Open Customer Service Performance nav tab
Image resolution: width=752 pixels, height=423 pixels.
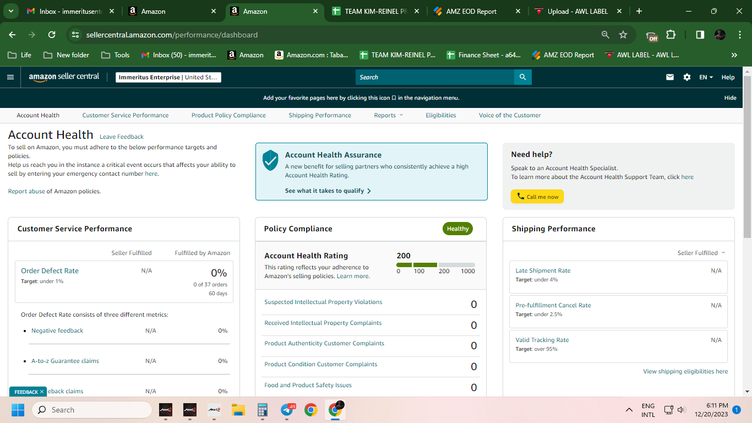[x=126, y=115]
